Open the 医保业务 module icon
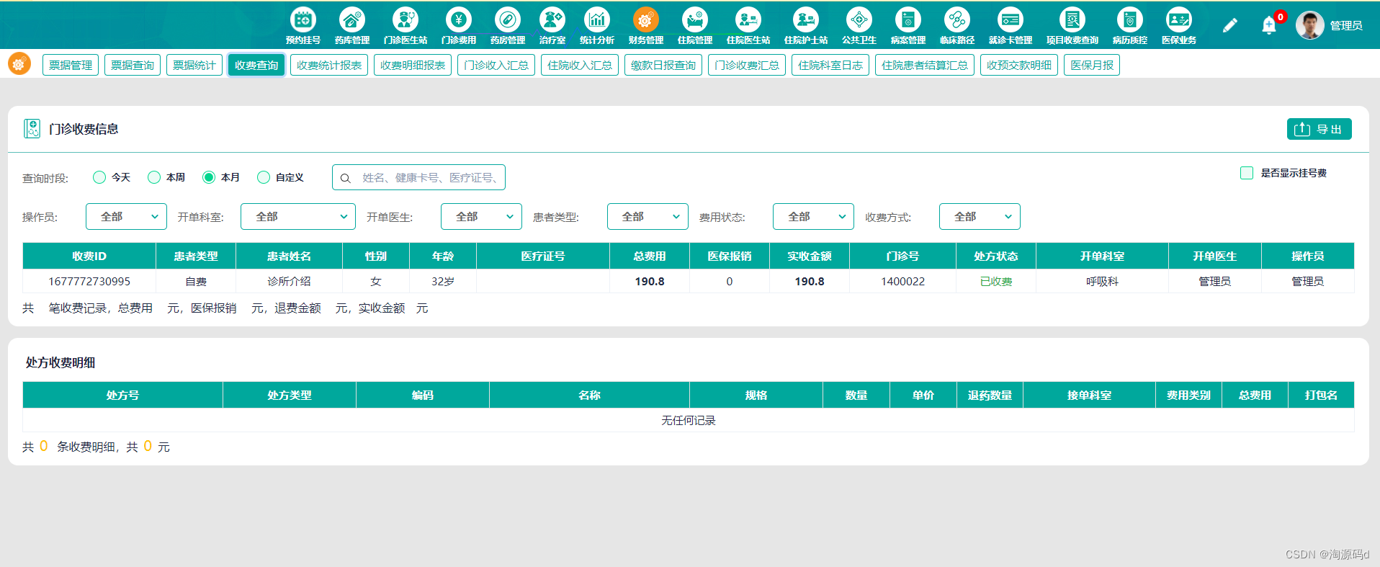Screen dimensions: 1380x567 coord(1178,20)
